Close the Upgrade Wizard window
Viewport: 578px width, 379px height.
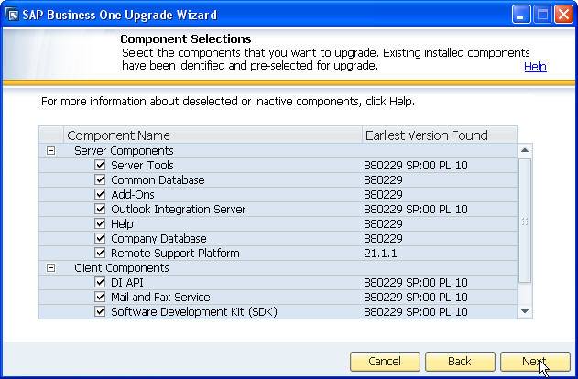[564, 15]
